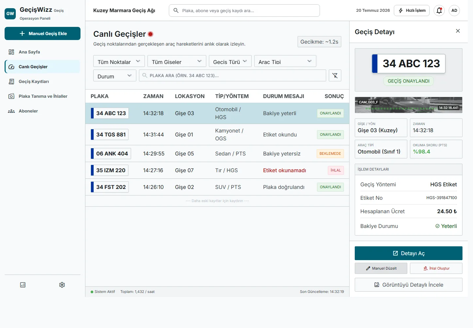The height and width of the screenshot is (328, 473).
Task: Click Manuel Geçiş Ekle button
Action: point(42,33)
